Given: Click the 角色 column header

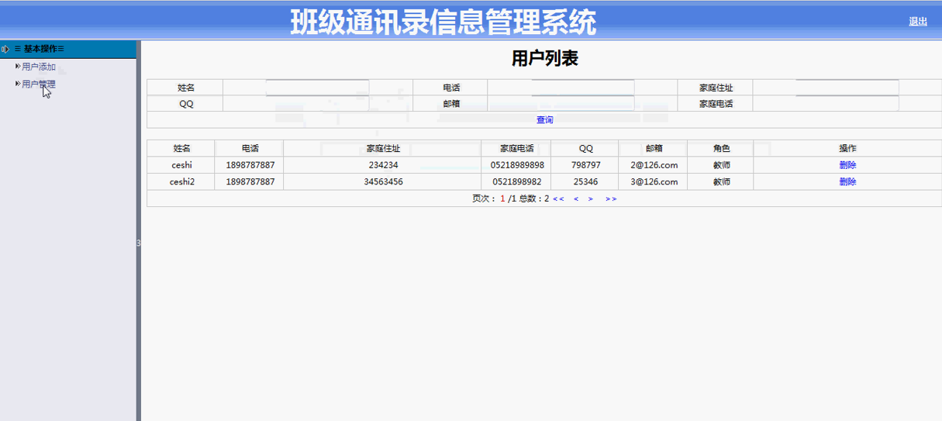Looking at the screenshot, I should (x=721, y=149).
